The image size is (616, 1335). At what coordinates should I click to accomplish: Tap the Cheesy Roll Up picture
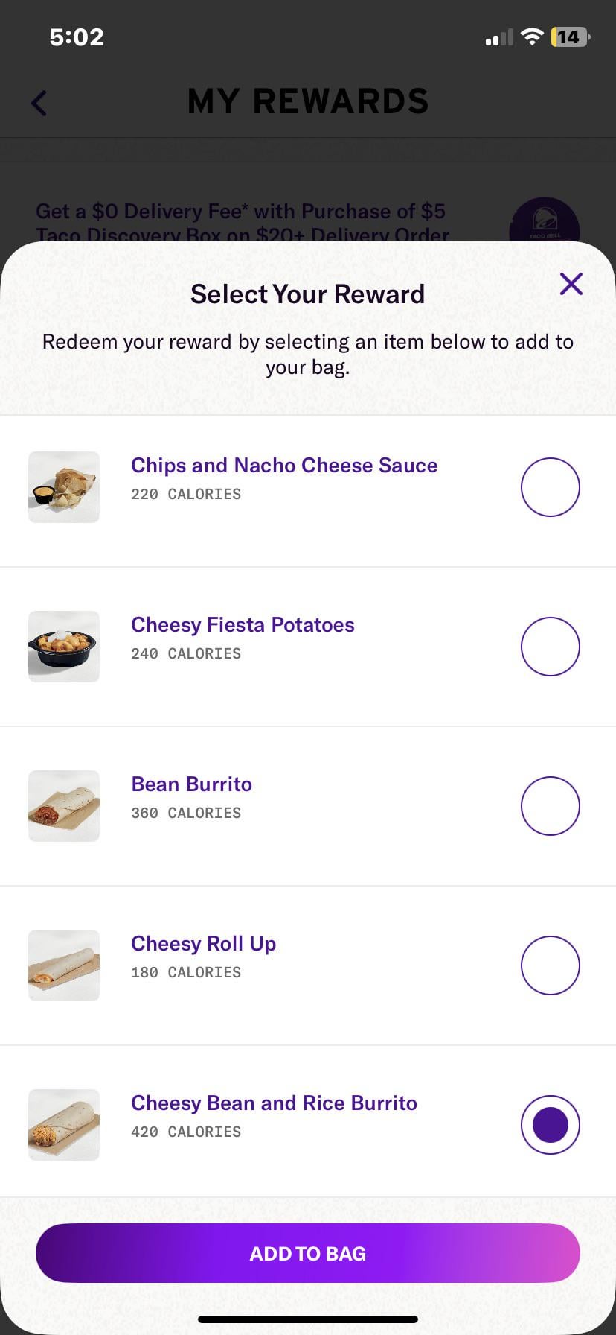point(64,965)
